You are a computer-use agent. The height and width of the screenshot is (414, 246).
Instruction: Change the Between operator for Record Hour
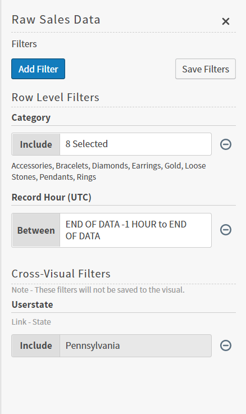tap(36, 230)
